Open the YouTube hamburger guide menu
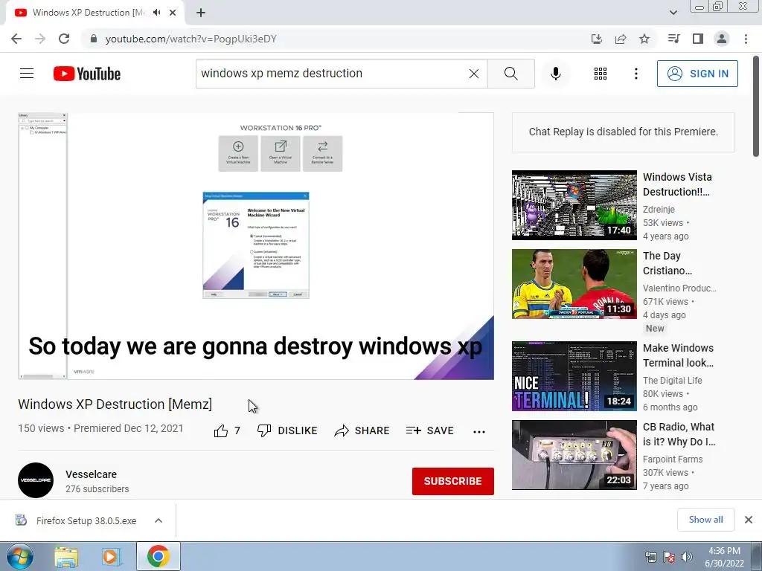This screenshot has height=571, width=762. [27, 74]
